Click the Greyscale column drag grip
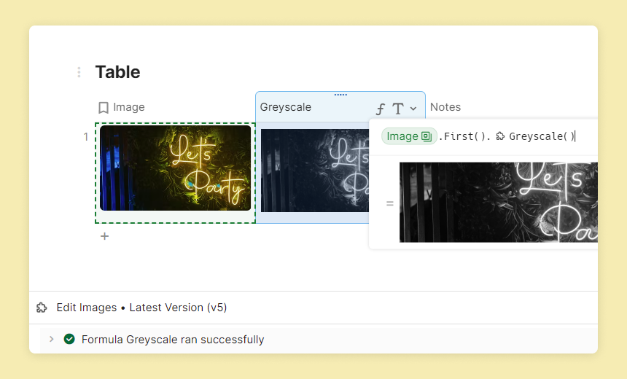 pos(340,95)
